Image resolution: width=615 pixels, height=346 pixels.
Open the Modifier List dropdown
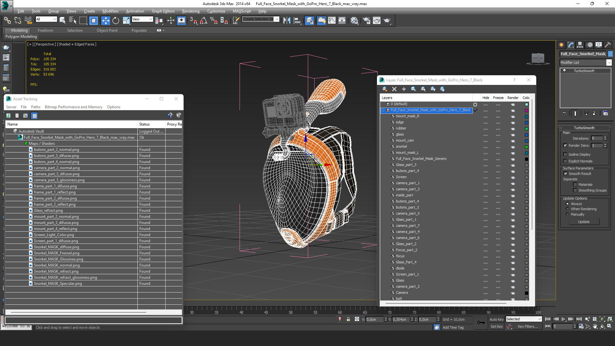pyautogui.click(x=609, y=62)
